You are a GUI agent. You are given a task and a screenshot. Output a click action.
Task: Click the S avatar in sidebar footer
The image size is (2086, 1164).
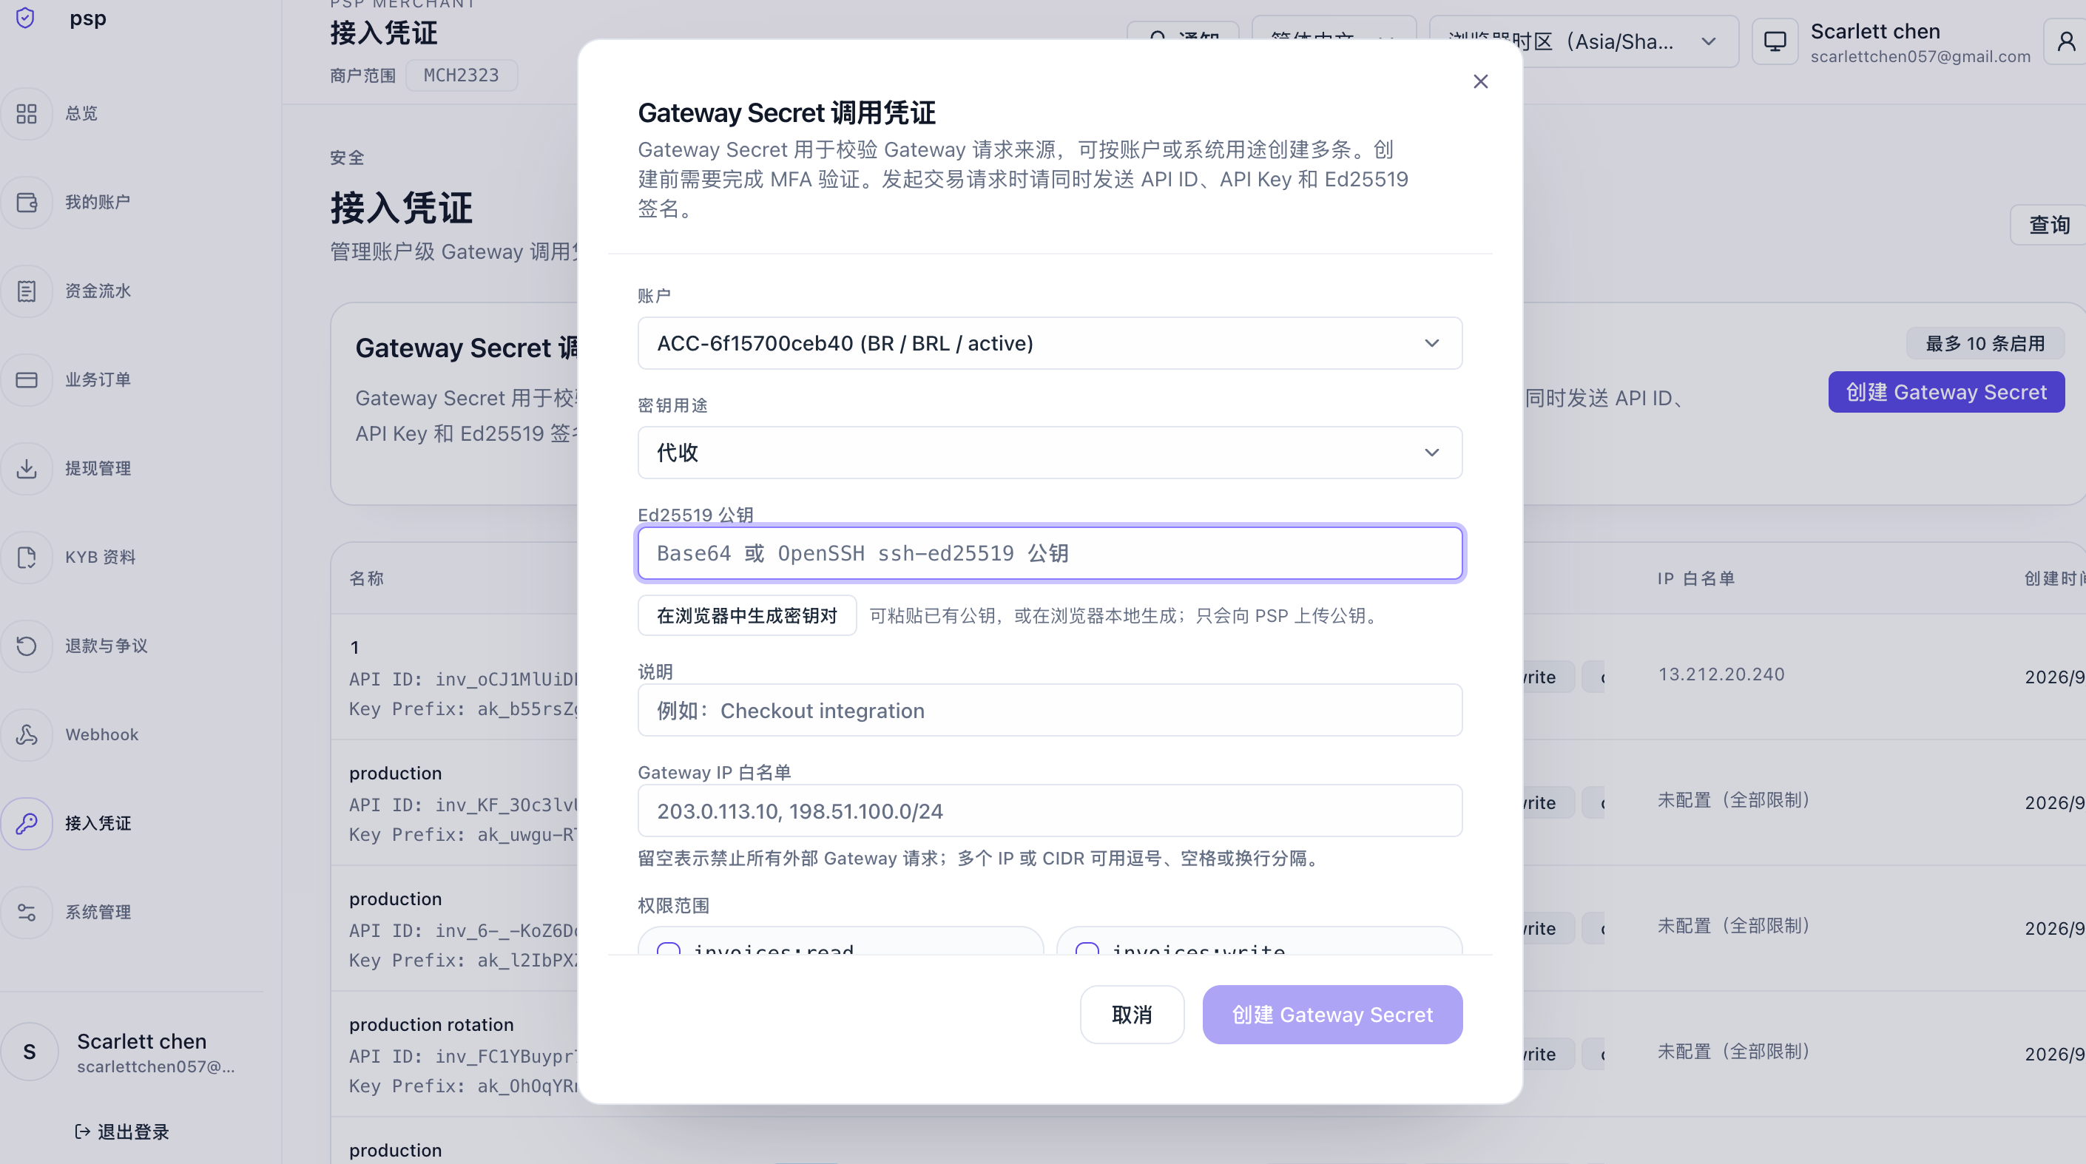[29, 1052]
